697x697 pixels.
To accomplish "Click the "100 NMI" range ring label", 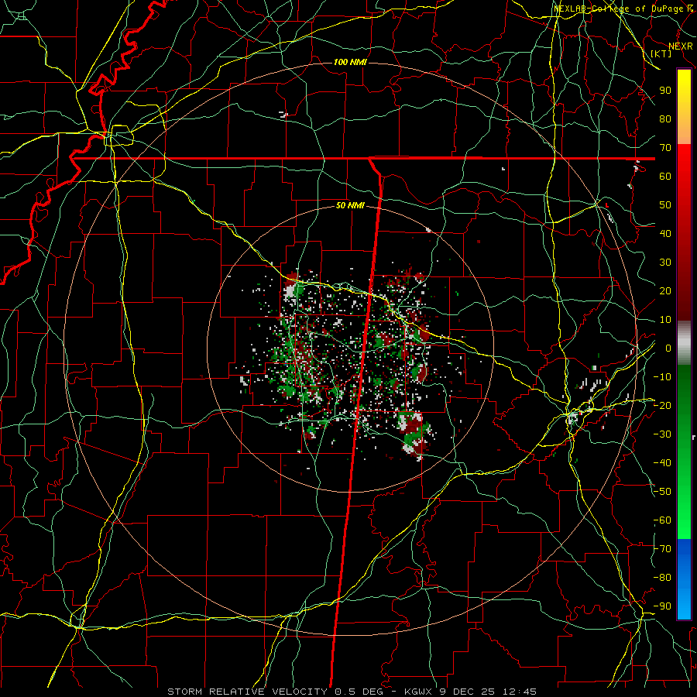I will [350, 62].
